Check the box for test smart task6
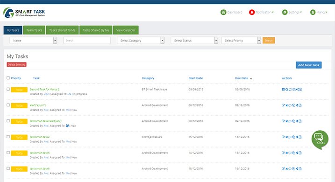335x182 pixels. point(8,168)
